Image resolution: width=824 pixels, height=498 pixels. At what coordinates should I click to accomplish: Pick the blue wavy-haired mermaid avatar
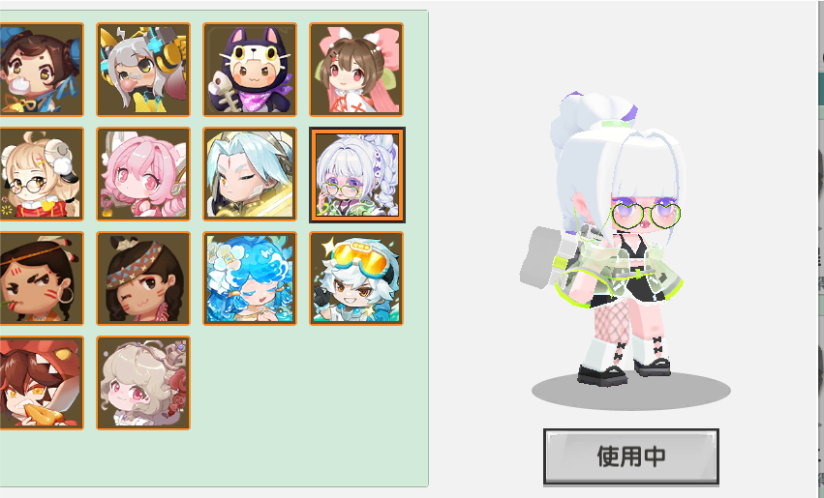250,278
